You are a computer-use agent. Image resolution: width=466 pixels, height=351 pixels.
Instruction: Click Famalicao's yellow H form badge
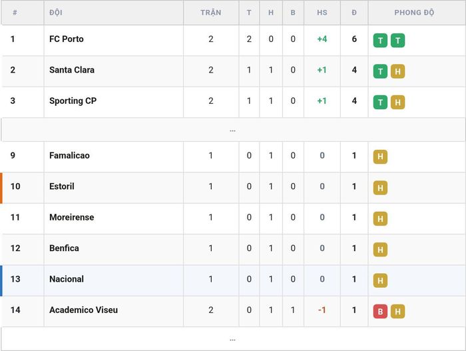pyautogui.click(x=380, y=157)
